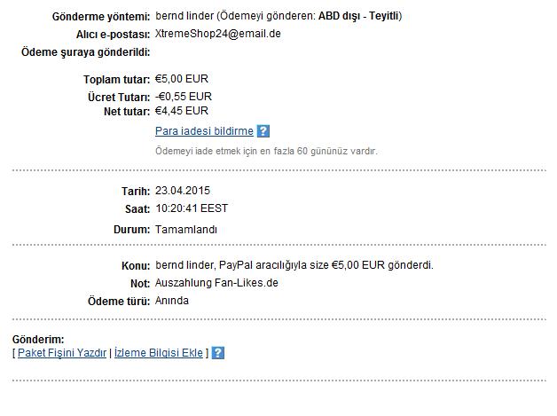The image size is (557, 416).
Task: Click the Konu subject line text
Action: (294, 265)
